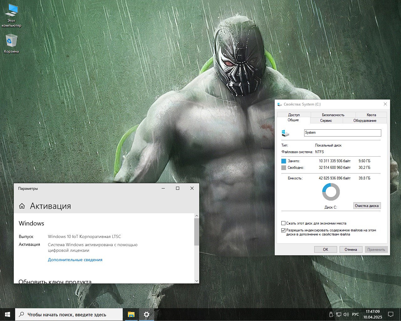Switch to the Settings taskbar gear icon

pos(146,314)
